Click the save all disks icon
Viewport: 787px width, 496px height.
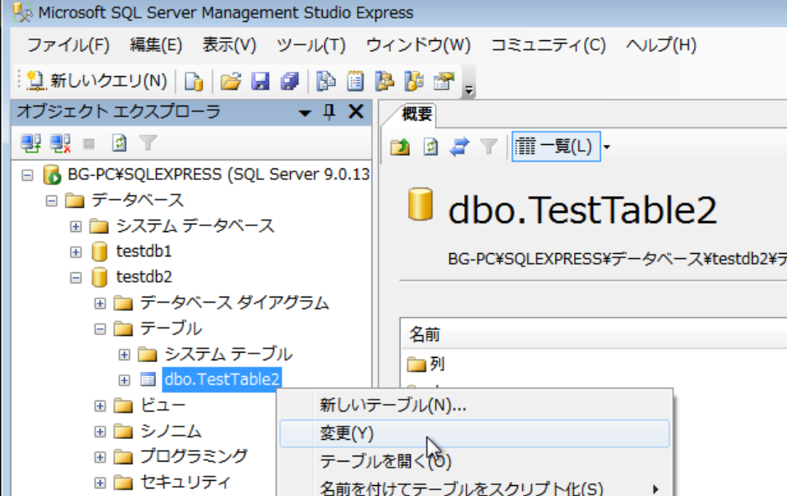(x=290, y=81)
